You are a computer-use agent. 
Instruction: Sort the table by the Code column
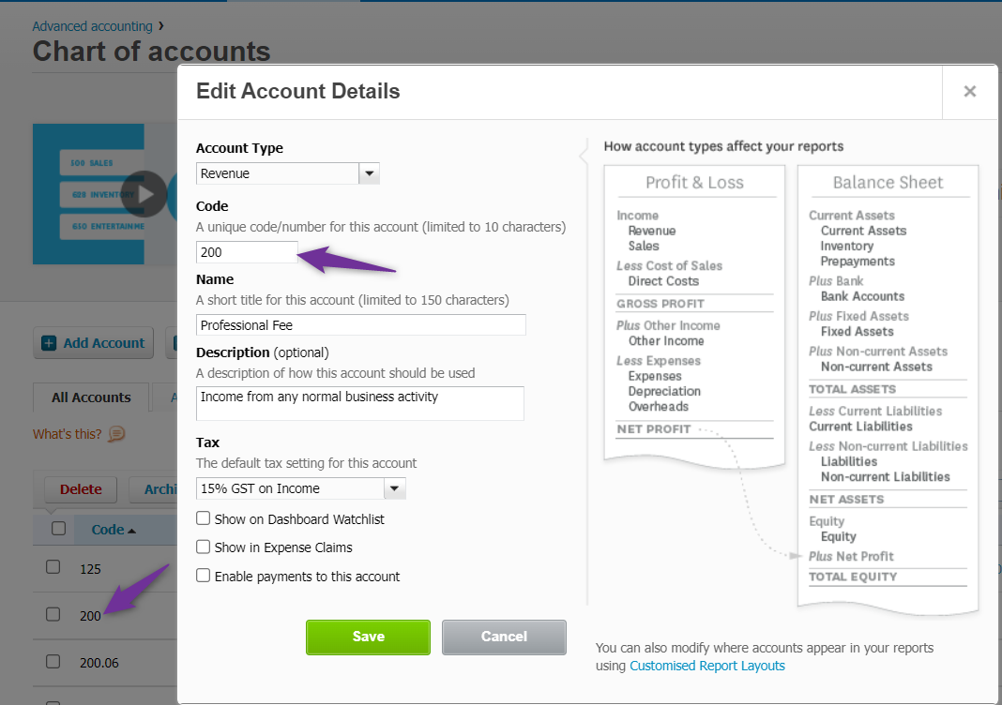pos(114,530)
